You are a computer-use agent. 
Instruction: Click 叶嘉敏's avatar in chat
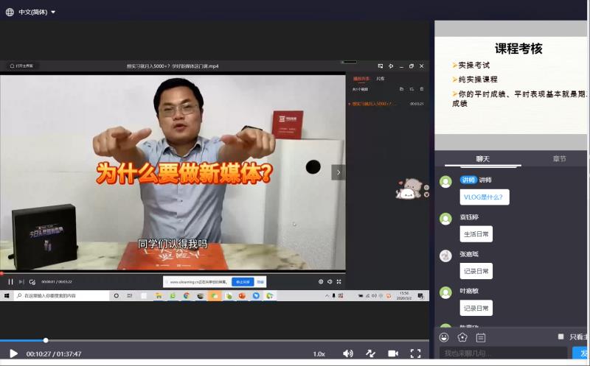pos(446,292)
